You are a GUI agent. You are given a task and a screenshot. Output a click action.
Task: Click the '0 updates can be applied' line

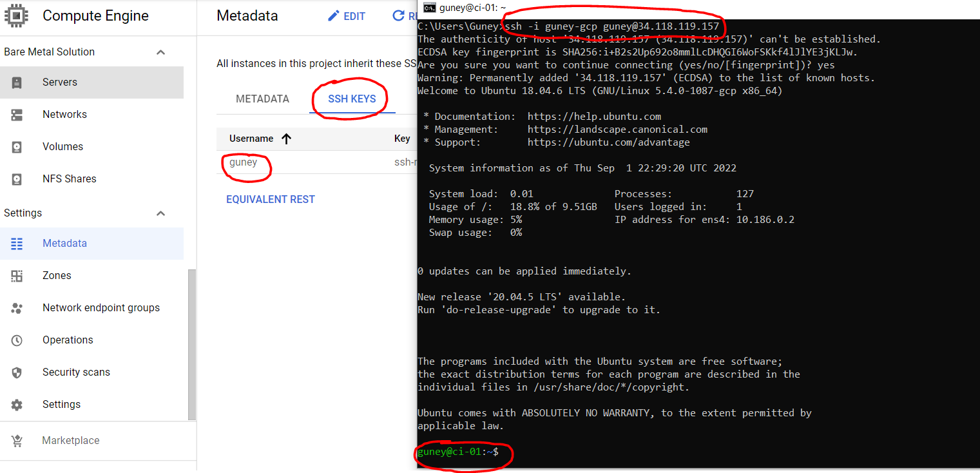[x=524, y=271]
